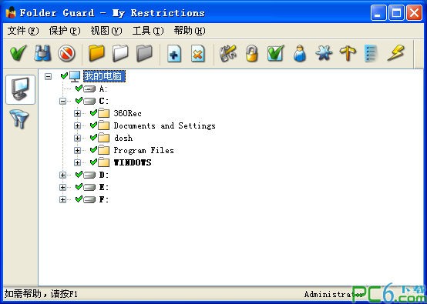Viewport: 427px width, 304px height.
Task: Click the binoculars search toolbar icon
Action: click(x=42, y=53)
